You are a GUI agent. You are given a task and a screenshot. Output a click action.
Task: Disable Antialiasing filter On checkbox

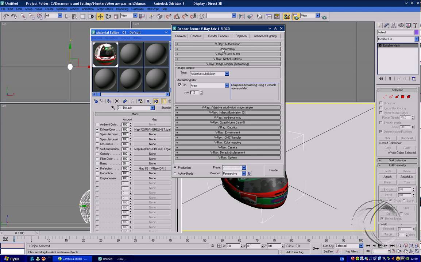(x=179, y=85)
